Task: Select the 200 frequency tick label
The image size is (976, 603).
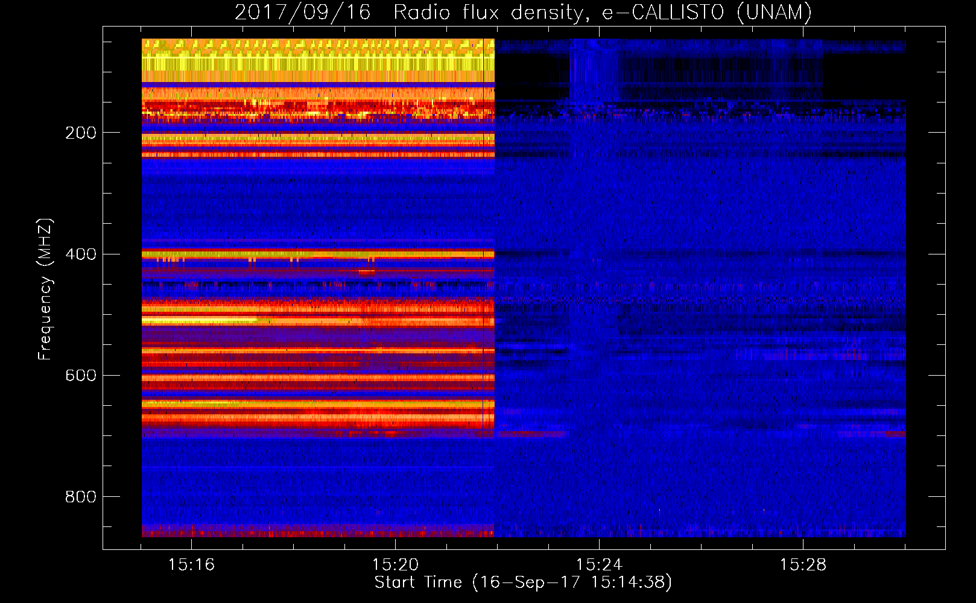Action: (x=81, y=133)
